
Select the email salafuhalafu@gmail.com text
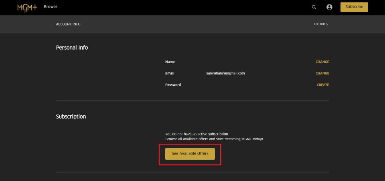[225, 73]
